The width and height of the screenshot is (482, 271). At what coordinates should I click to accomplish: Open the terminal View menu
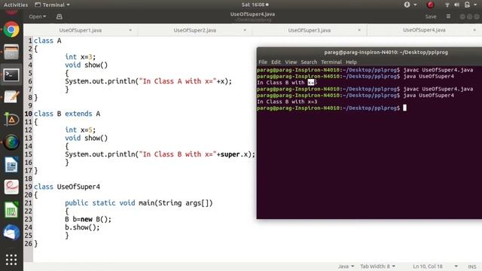point(291,62)
